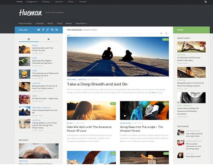
Task: Open 'This is a test comment' discussion entry
Action: [193, 146]
